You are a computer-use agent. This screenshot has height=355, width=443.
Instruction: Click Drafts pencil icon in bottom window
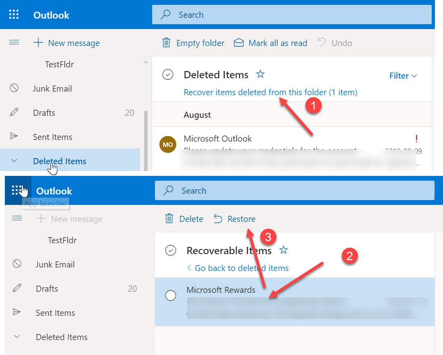(x=17, y=288)
